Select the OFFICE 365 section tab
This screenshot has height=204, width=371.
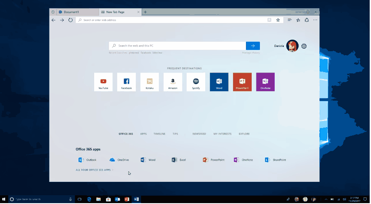126,134
